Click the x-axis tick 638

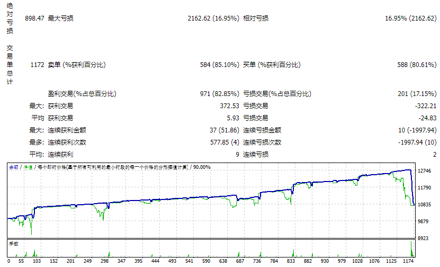(223, 261)
